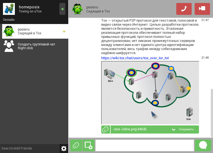Click the 21:47 message timestamp
The image size is (213, 153).
coord(205,20)
